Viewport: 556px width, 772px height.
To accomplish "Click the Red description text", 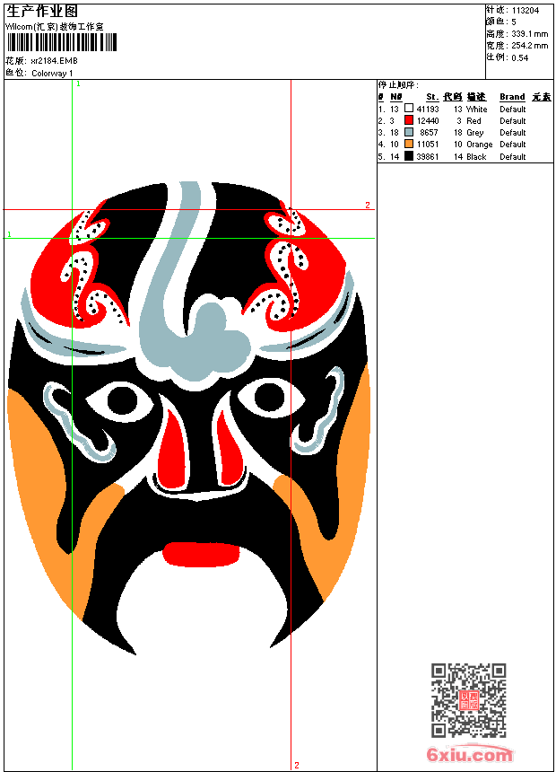I will pos(473,121).
